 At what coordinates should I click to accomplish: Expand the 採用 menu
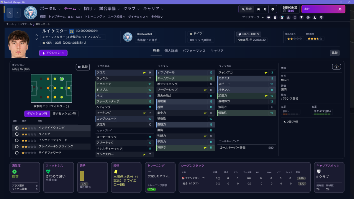point(90,9)
